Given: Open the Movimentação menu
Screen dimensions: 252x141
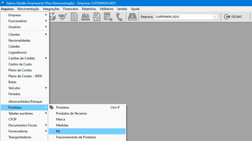Looking at the screenshot, I should pos(28,9).
